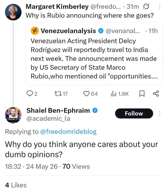Open Shaiel Ben-Ephraim's avatar
168x191 pixels.
point(13,115)
